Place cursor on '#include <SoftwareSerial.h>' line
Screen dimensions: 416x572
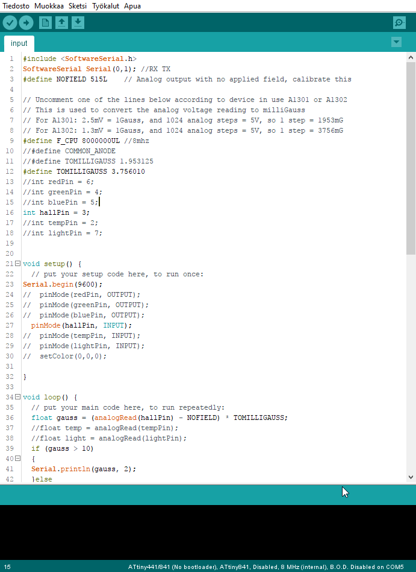click(x=79, y=59)
